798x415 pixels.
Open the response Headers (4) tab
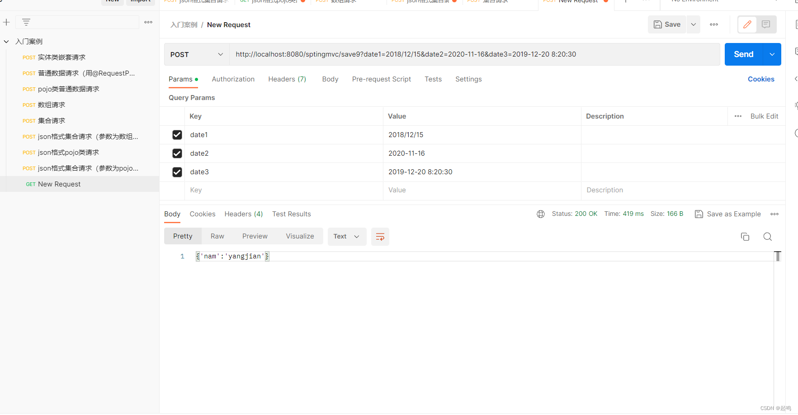[244, 214]
